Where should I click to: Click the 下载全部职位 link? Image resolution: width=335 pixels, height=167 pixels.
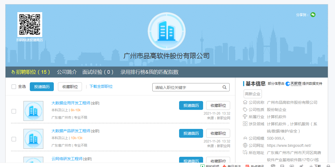(101, 86)
